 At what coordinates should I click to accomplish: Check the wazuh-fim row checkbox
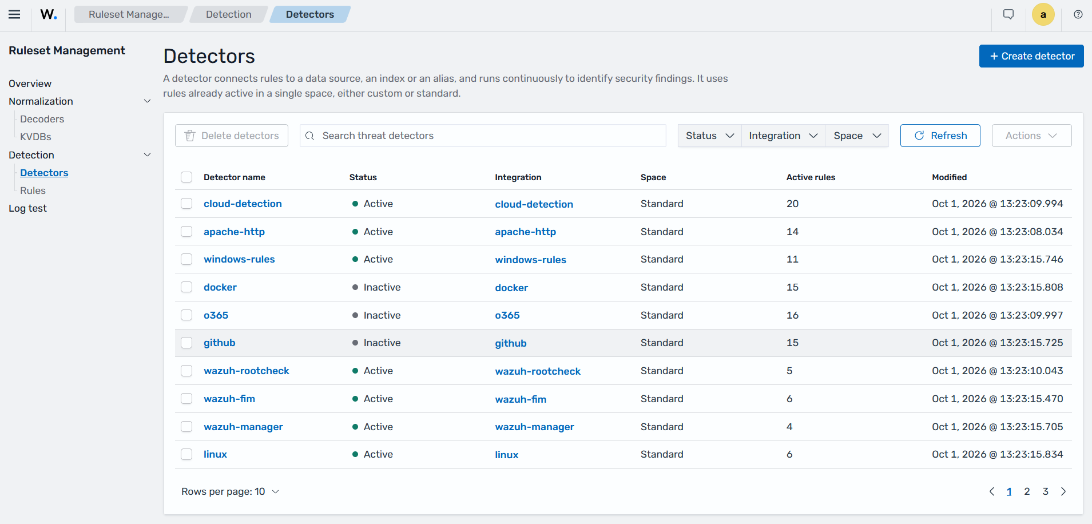[x=186, y=399]
